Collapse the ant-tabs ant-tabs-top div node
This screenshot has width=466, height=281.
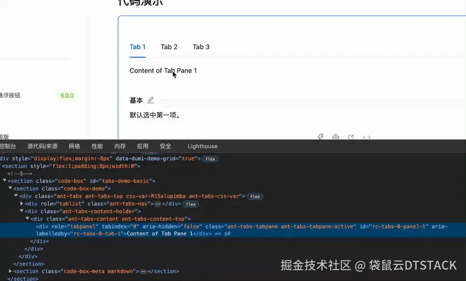click(16, 196)
